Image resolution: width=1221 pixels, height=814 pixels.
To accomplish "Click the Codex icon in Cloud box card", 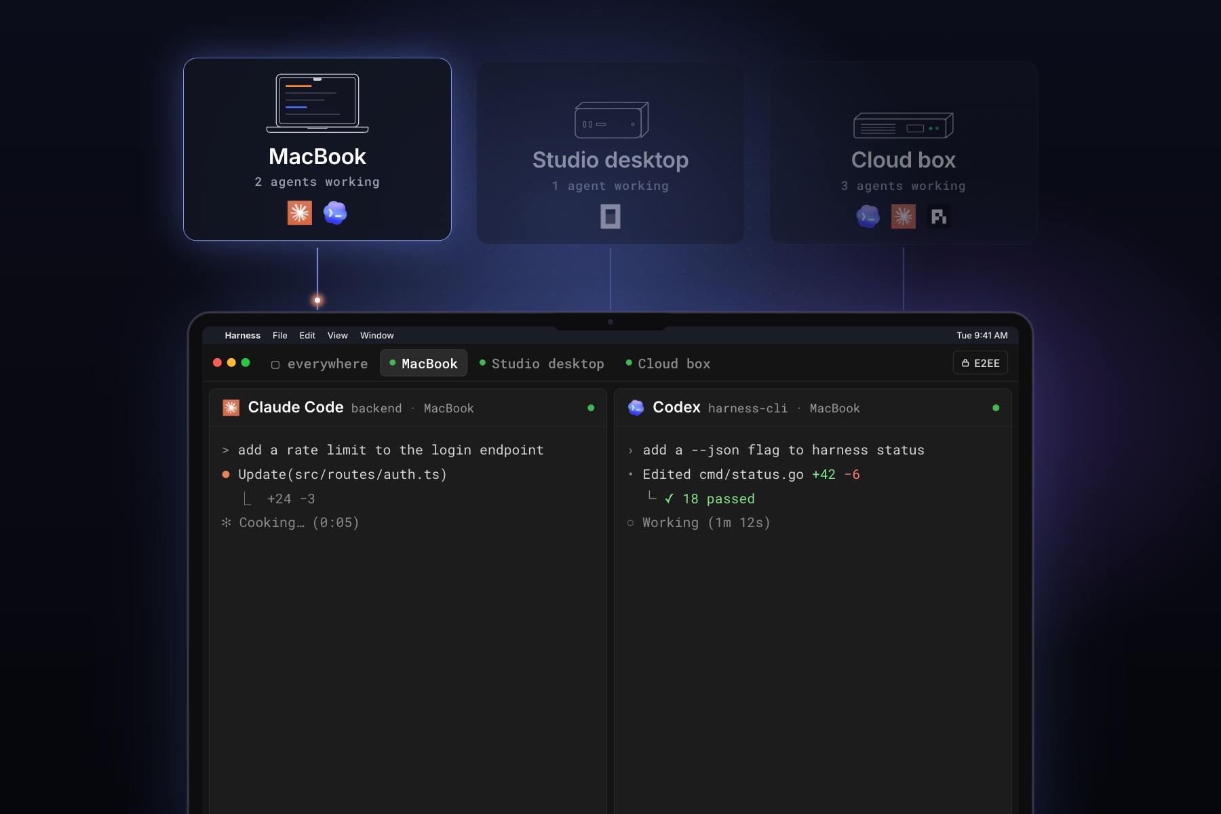I will (x=868, y=217).
